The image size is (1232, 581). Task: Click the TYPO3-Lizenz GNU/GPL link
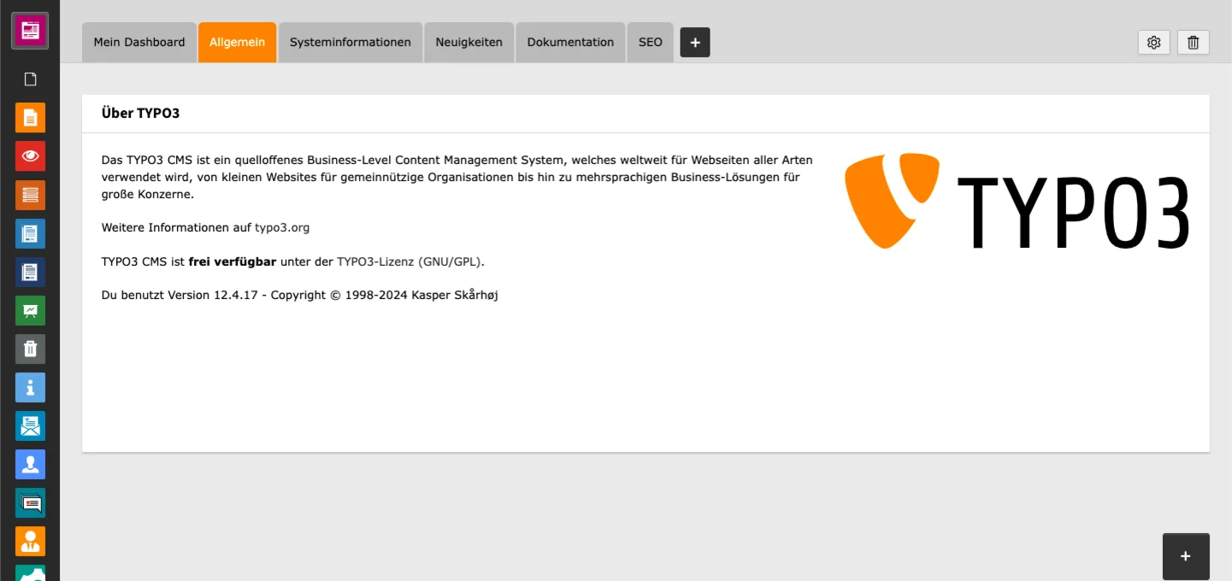coord(411,261)
